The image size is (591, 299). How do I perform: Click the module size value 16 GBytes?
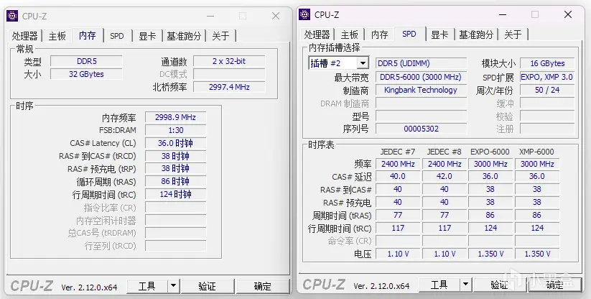[547, 63]
